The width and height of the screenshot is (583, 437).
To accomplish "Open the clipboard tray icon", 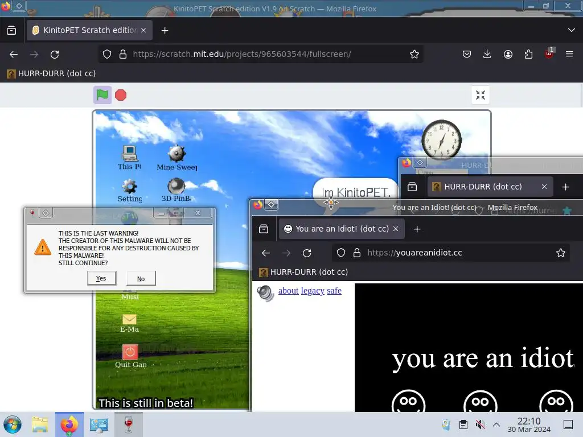I will point(463,424).
